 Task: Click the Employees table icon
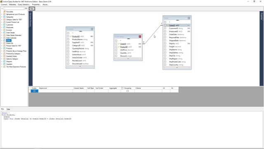click(5, 27)
